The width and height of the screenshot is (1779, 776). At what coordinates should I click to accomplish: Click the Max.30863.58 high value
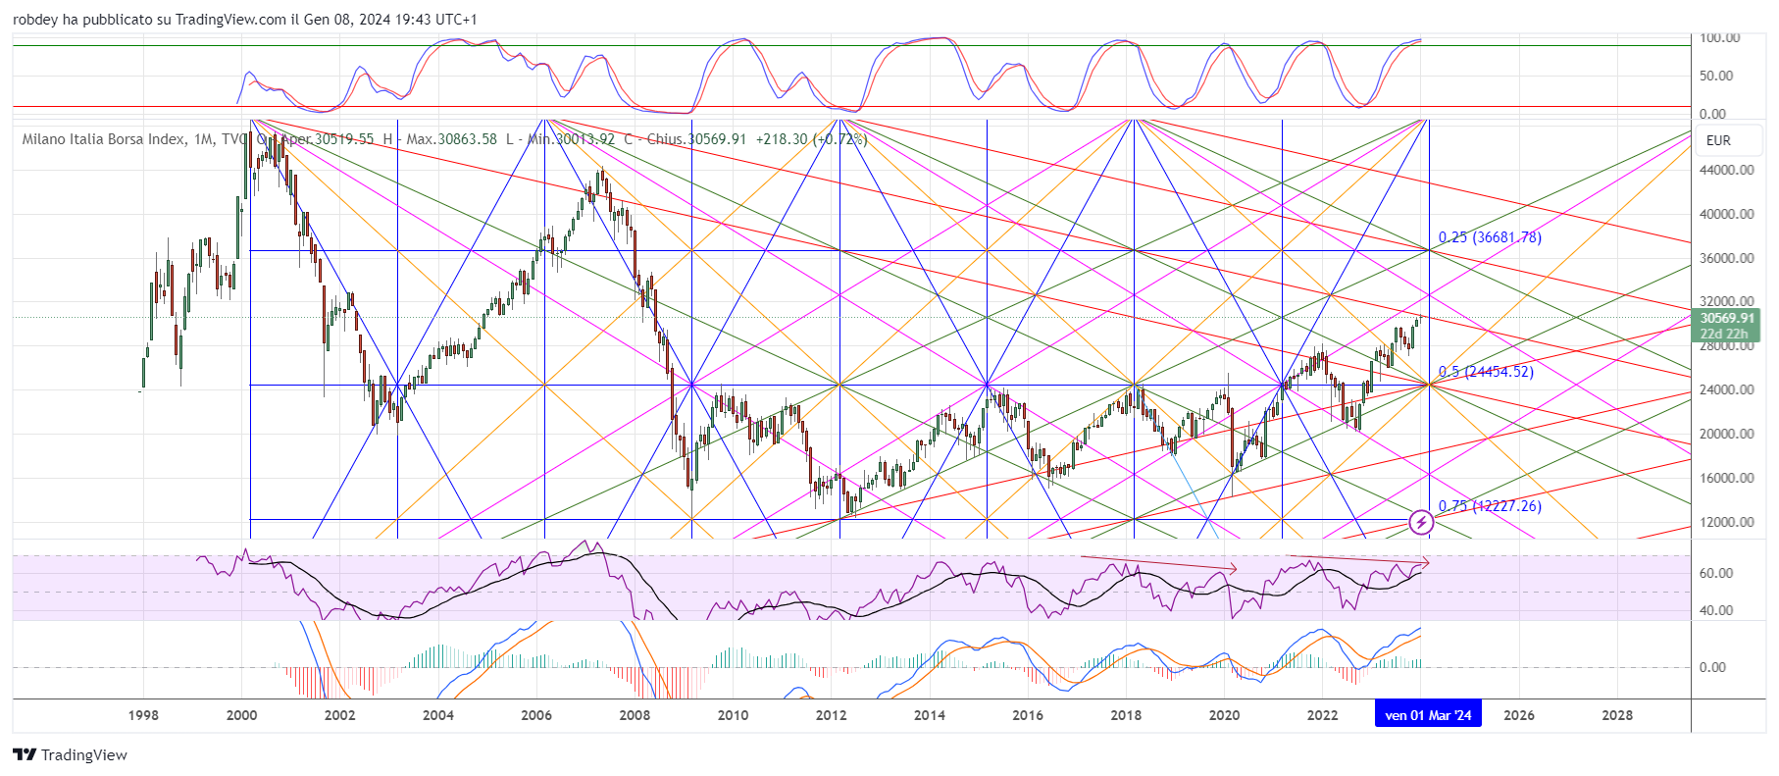[452, 139]
